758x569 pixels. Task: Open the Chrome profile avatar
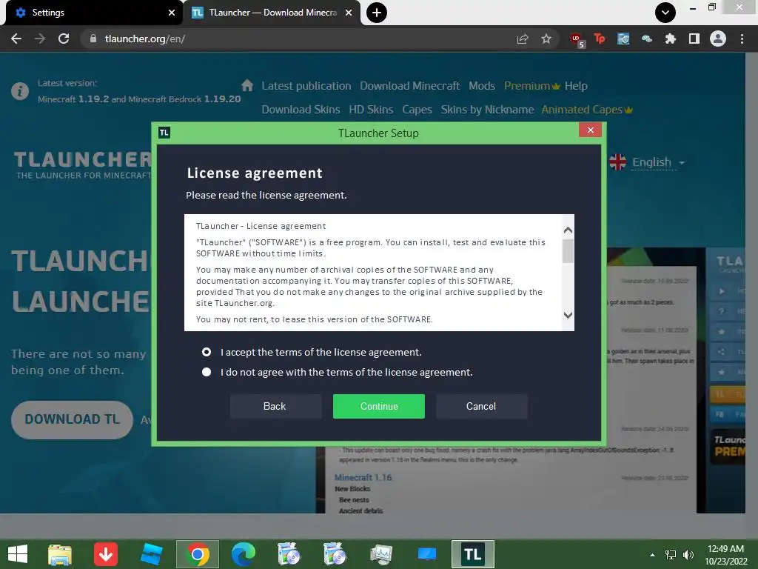(x=718, y=39)
